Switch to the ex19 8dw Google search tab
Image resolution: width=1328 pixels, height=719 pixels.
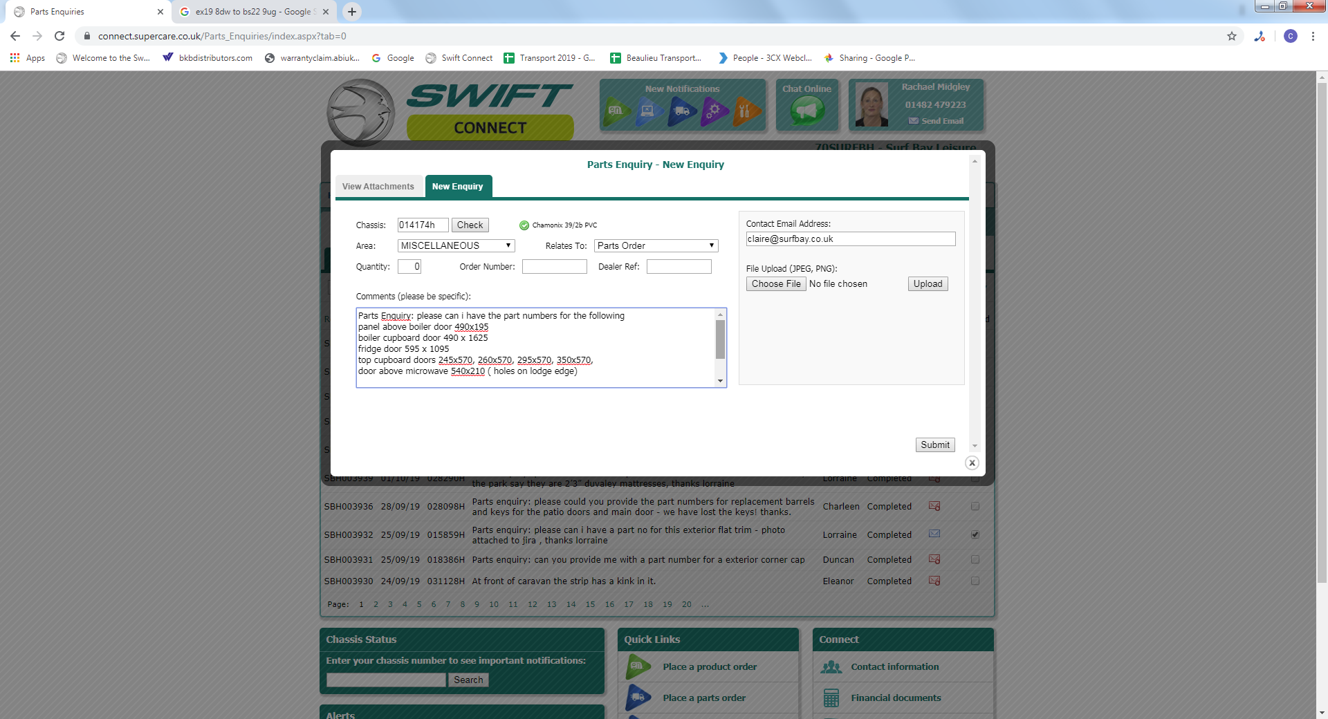click(x=252, y=12)
